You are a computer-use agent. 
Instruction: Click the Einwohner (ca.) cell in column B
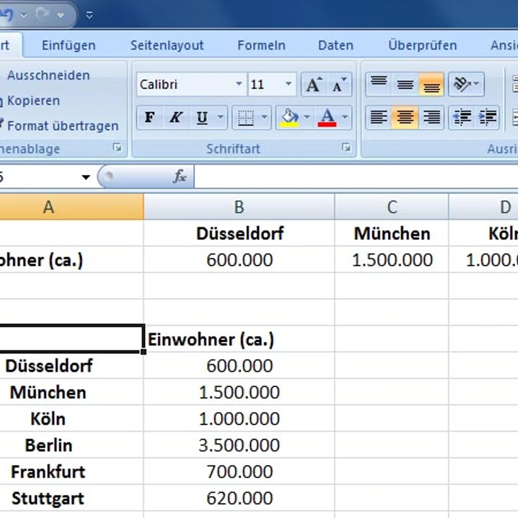tap(239, 339)
